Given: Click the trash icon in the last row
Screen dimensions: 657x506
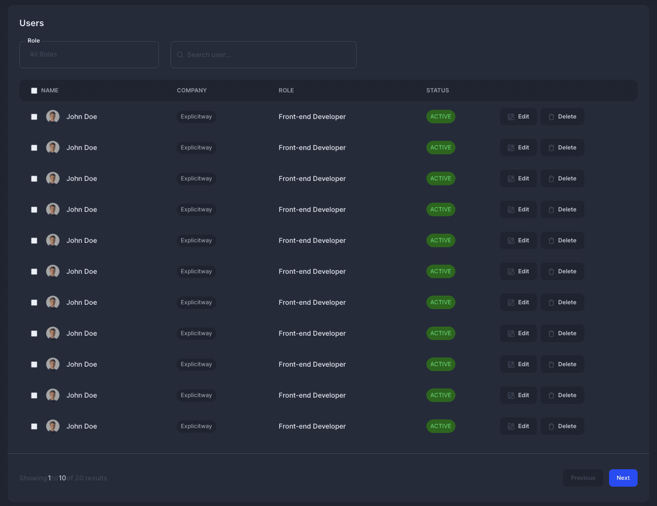Looking at the screenshot, I should pos(551,426).
